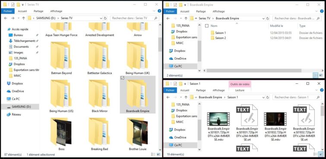Select S01E02 mkv video thumbnail
Screen dimensions: 326x159
[x=275, y=119]
